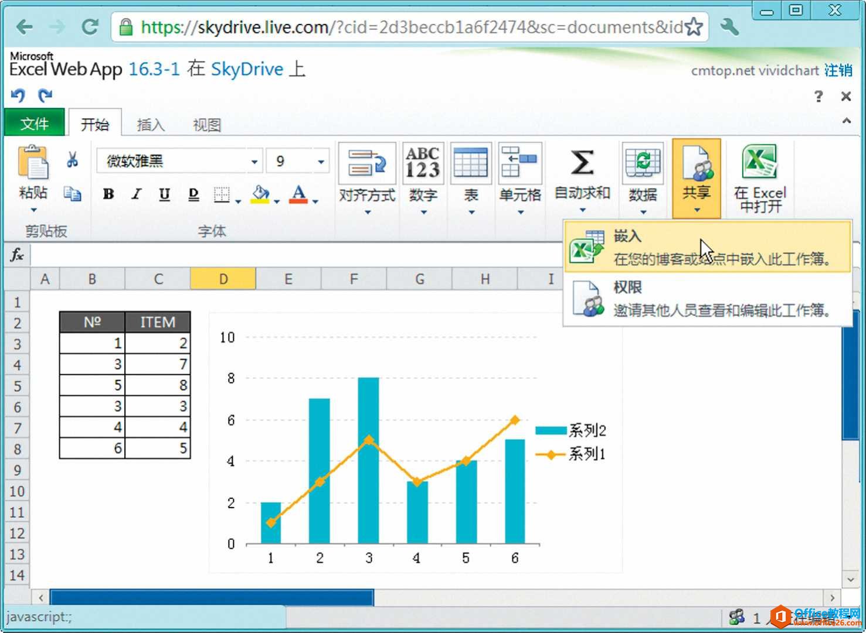Image resolution: width=866 pixels, height=633 pixels.
Task: Toggle bold formatting
Action: point(108,194)
